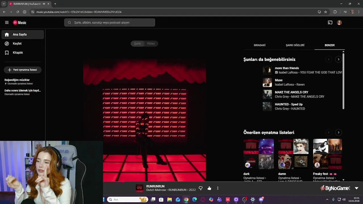Image resolution: width=363 pixels, height=204 pixels.
Task: Click the song search input field
Action: (109, 22)
